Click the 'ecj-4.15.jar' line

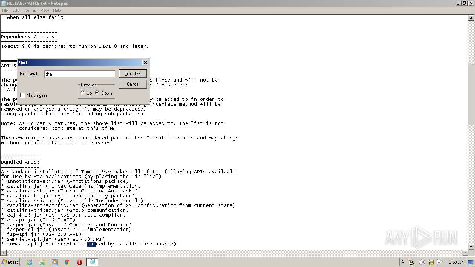click(x=63, y=215)
